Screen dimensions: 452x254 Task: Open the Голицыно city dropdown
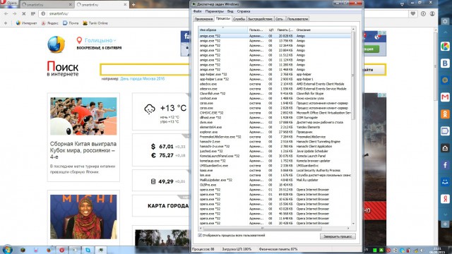(100, 40)
